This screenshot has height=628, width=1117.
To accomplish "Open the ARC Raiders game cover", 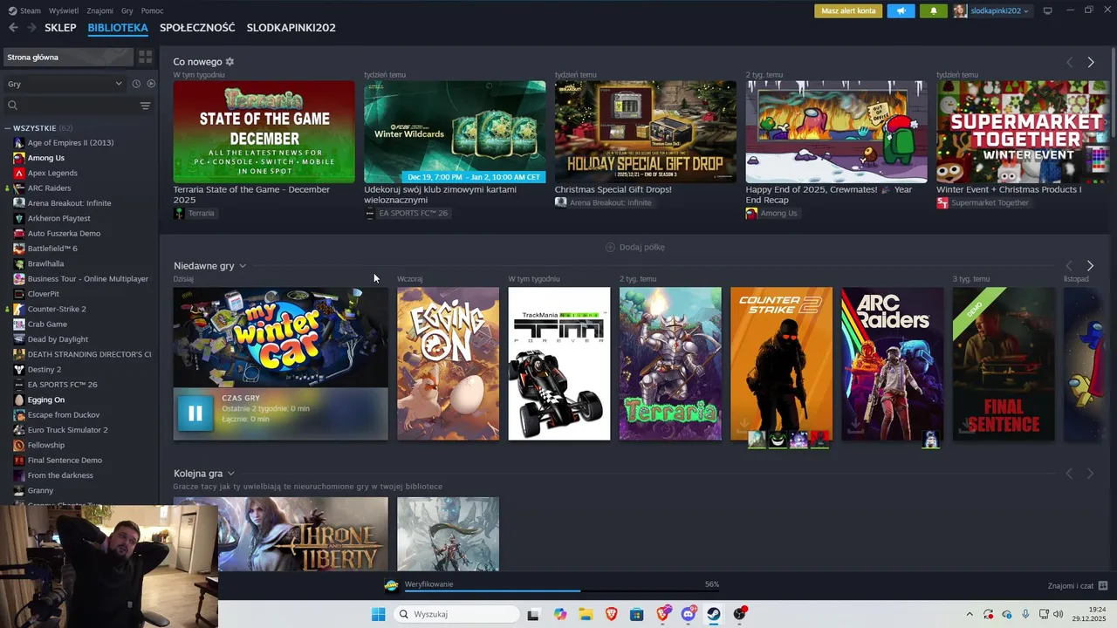I will (892, 364).
